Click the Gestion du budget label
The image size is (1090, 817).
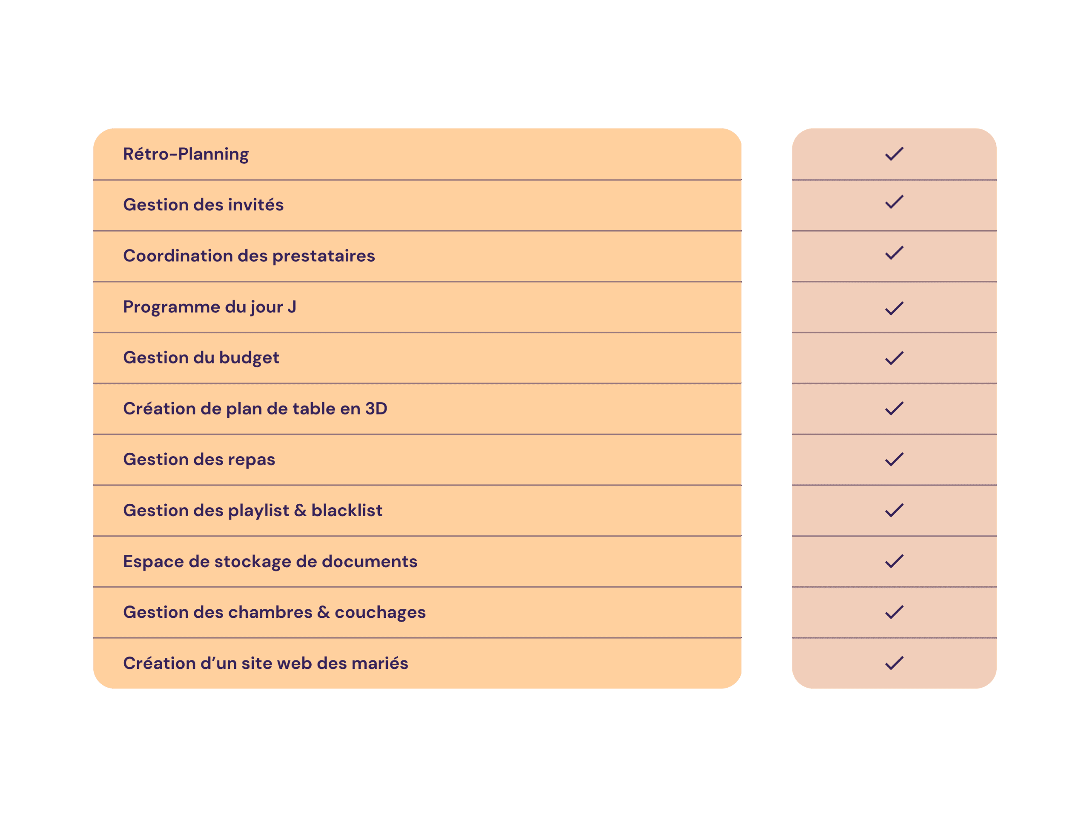click(x=201, y=358)
